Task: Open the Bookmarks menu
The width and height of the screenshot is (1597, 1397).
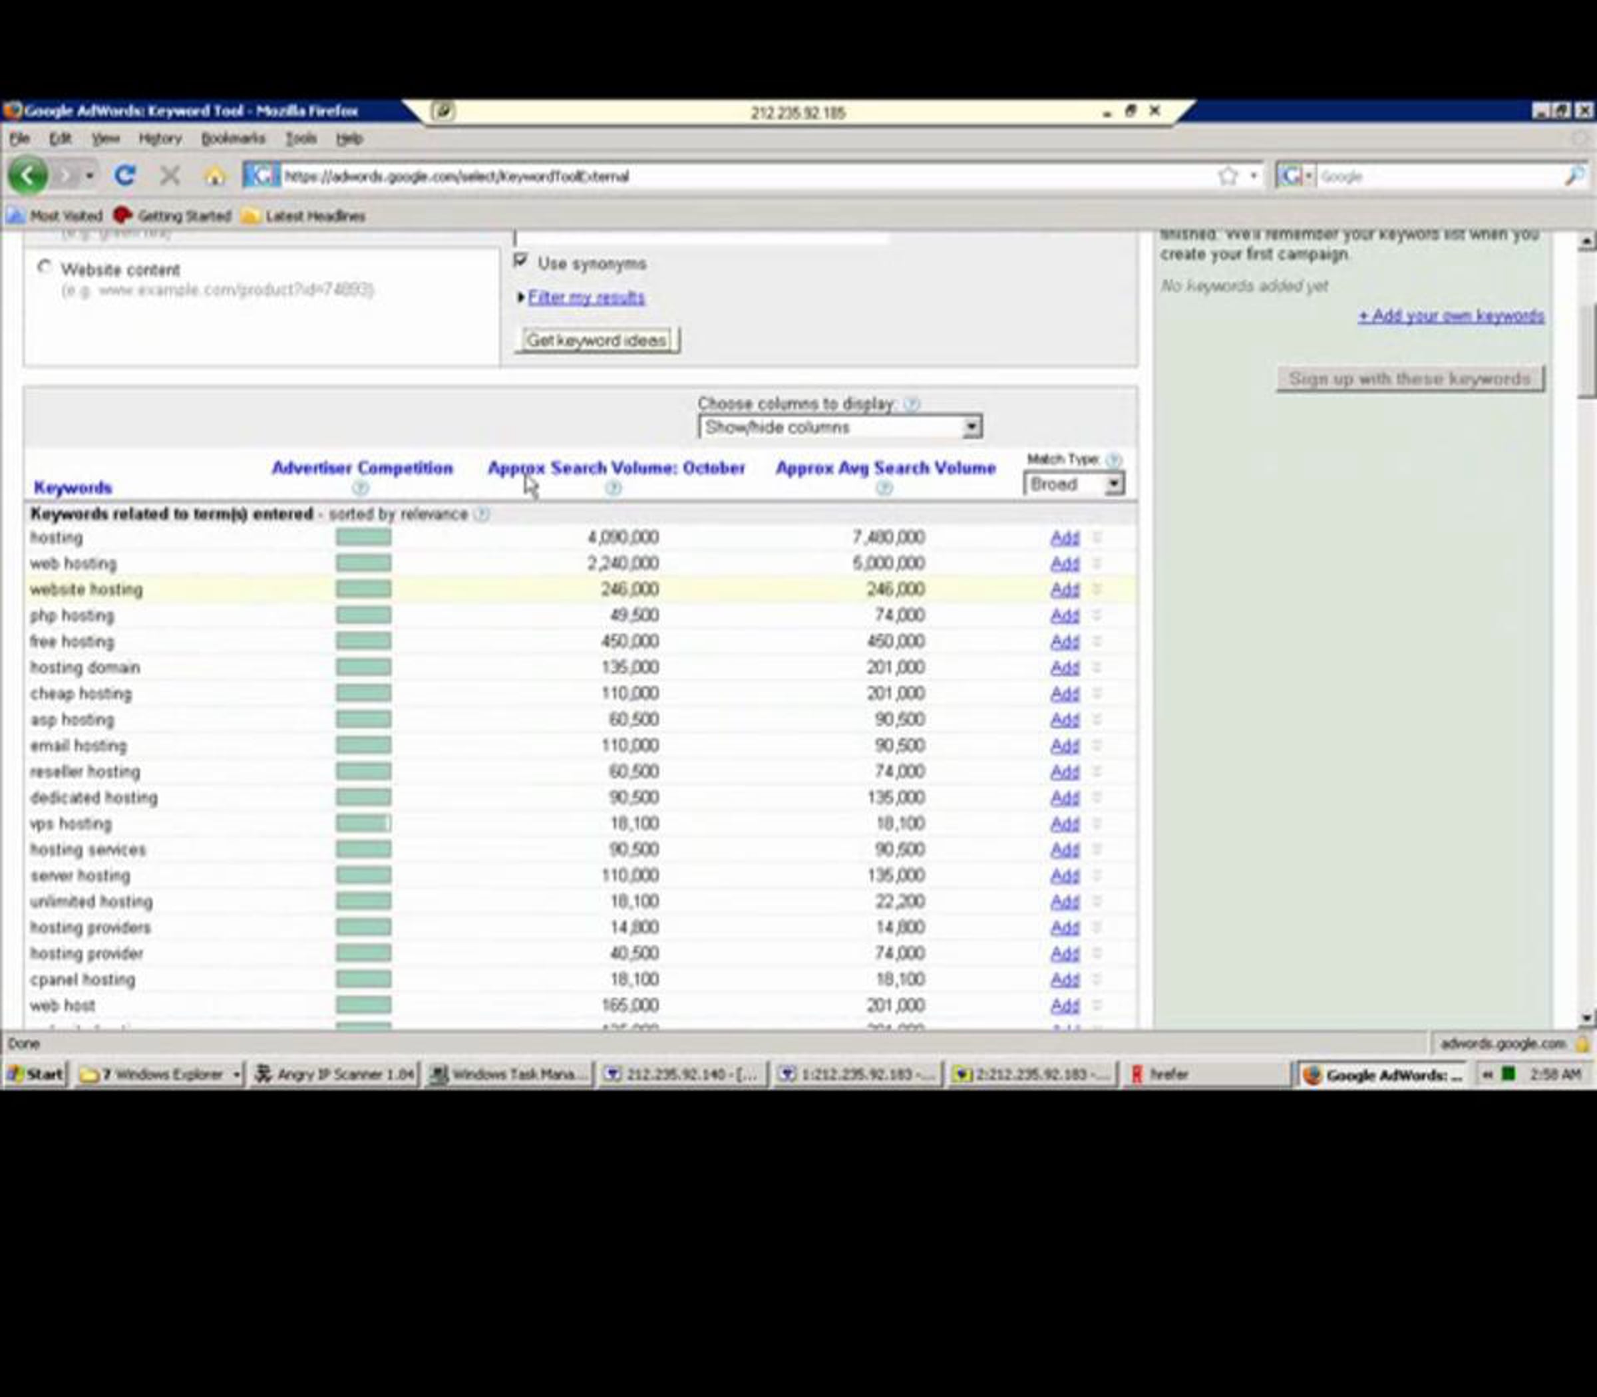Action: tap(233, 139)
